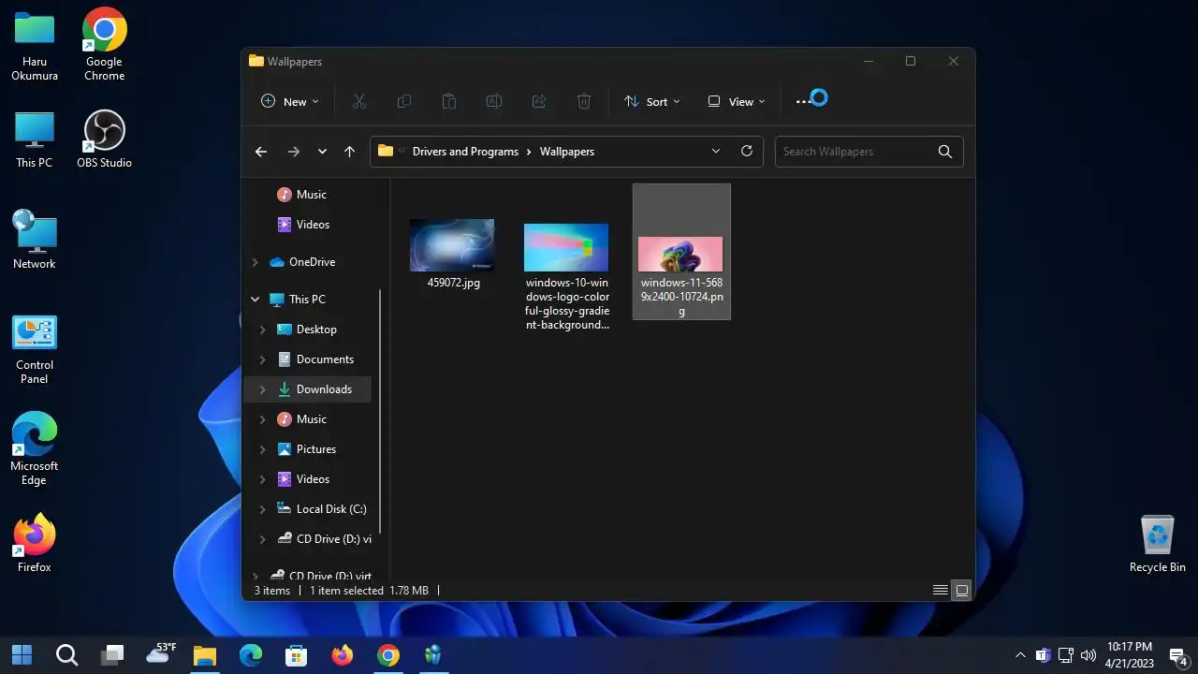Open taskbar Search
This screenshot has height=674, width=1198.
[66, 654]
